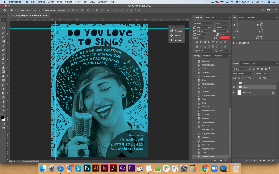Image resolution: width=279 pixels, height=174 pixels.
Task: Select the Zoom tool
Action: pyautogui.click(x=3, y=106)
